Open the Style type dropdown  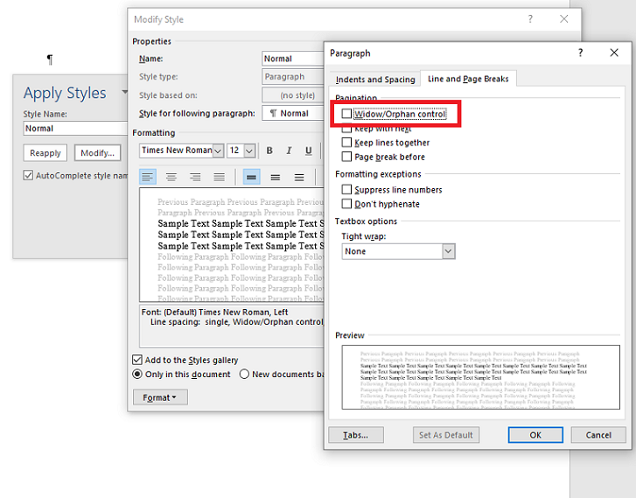point(293,77)
